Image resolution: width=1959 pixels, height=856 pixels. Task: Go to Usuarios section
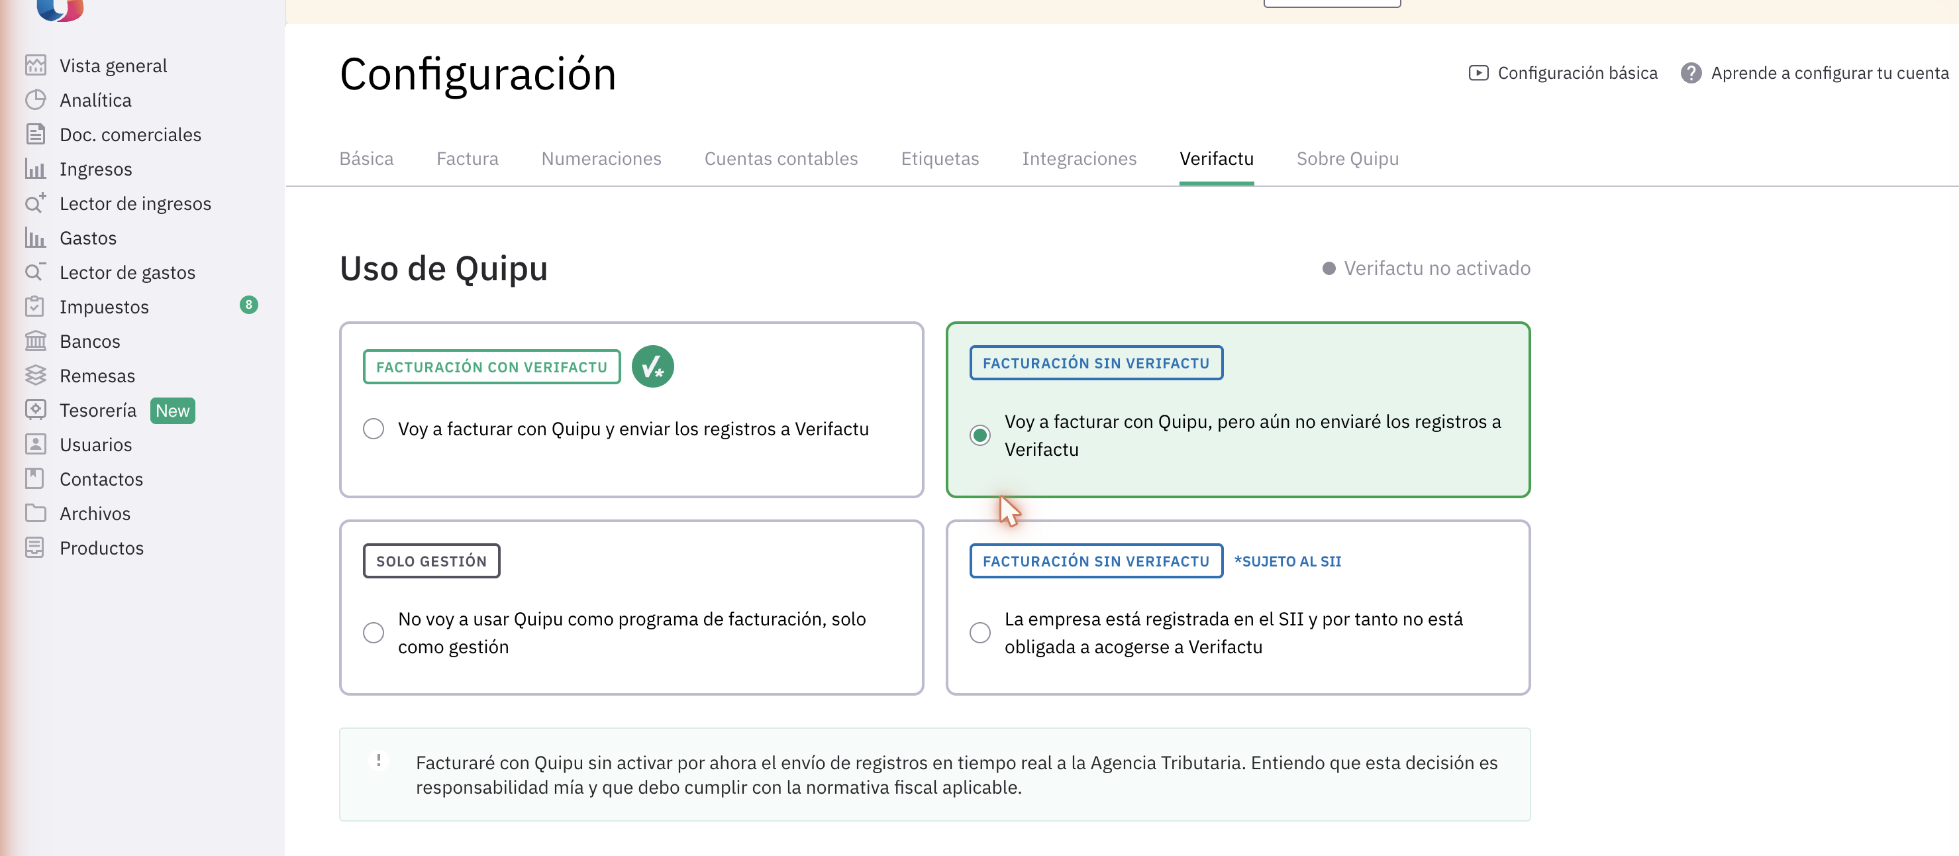[96, 445]
